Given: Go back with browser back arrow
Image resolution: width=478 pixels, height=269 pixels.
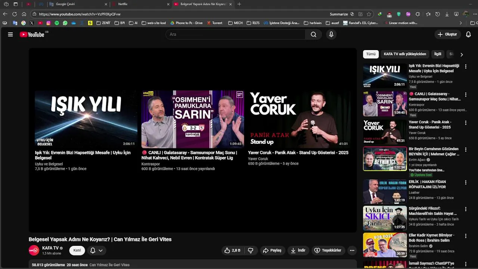Looking at the screenshot, I should coord(5,14).
